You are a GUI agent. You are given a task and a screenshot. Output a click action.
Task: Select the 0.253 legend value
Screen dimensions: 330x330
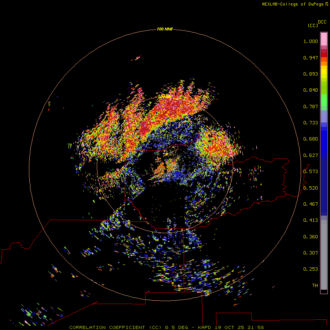point(311,269)
